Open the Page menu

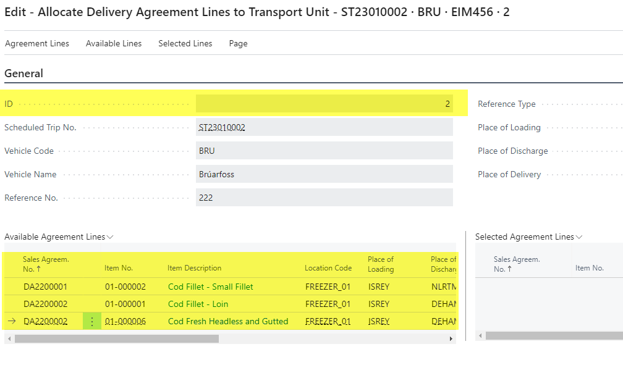pos(238,43)
